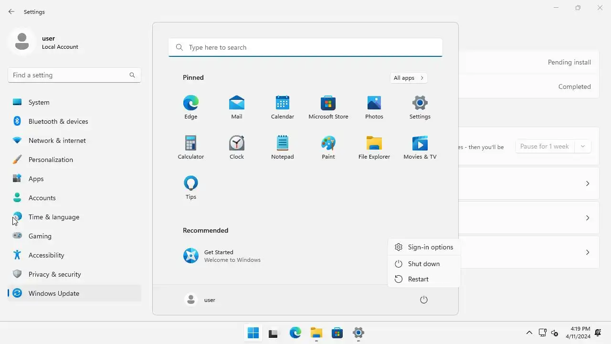611x344 pixels.
Task: Open File Explorer from the taskbar
Action: point(316,333)
